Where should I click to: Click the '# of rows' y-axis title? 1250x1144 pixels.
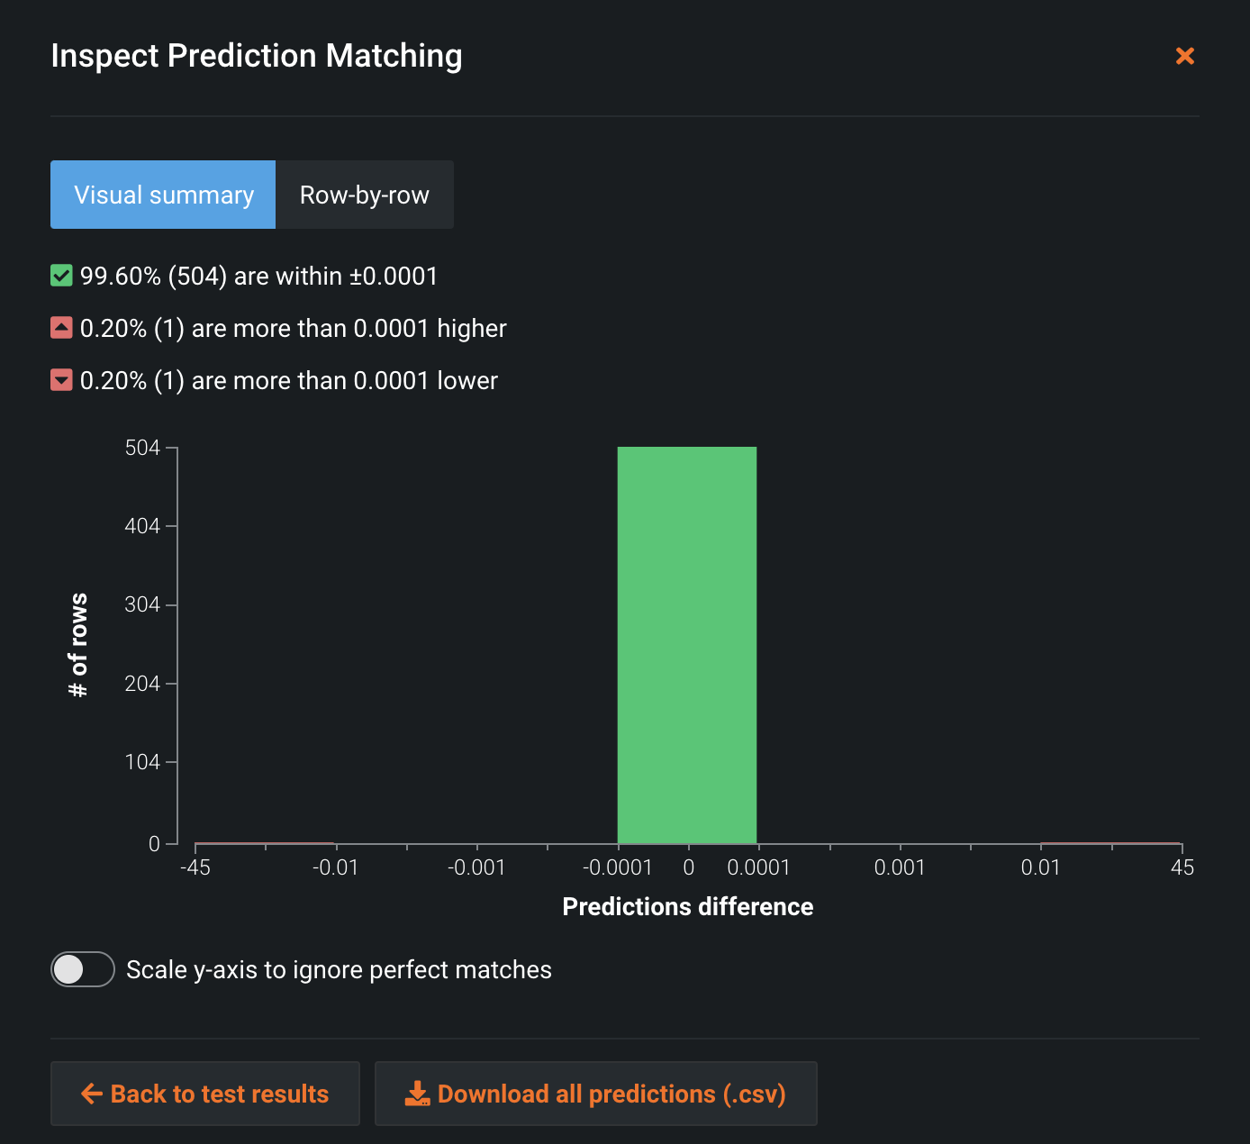tap(79, 644)
